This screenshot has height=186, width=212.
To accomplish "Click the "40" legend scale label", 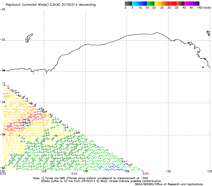I will pyautogui.click(x=184, y=8).
